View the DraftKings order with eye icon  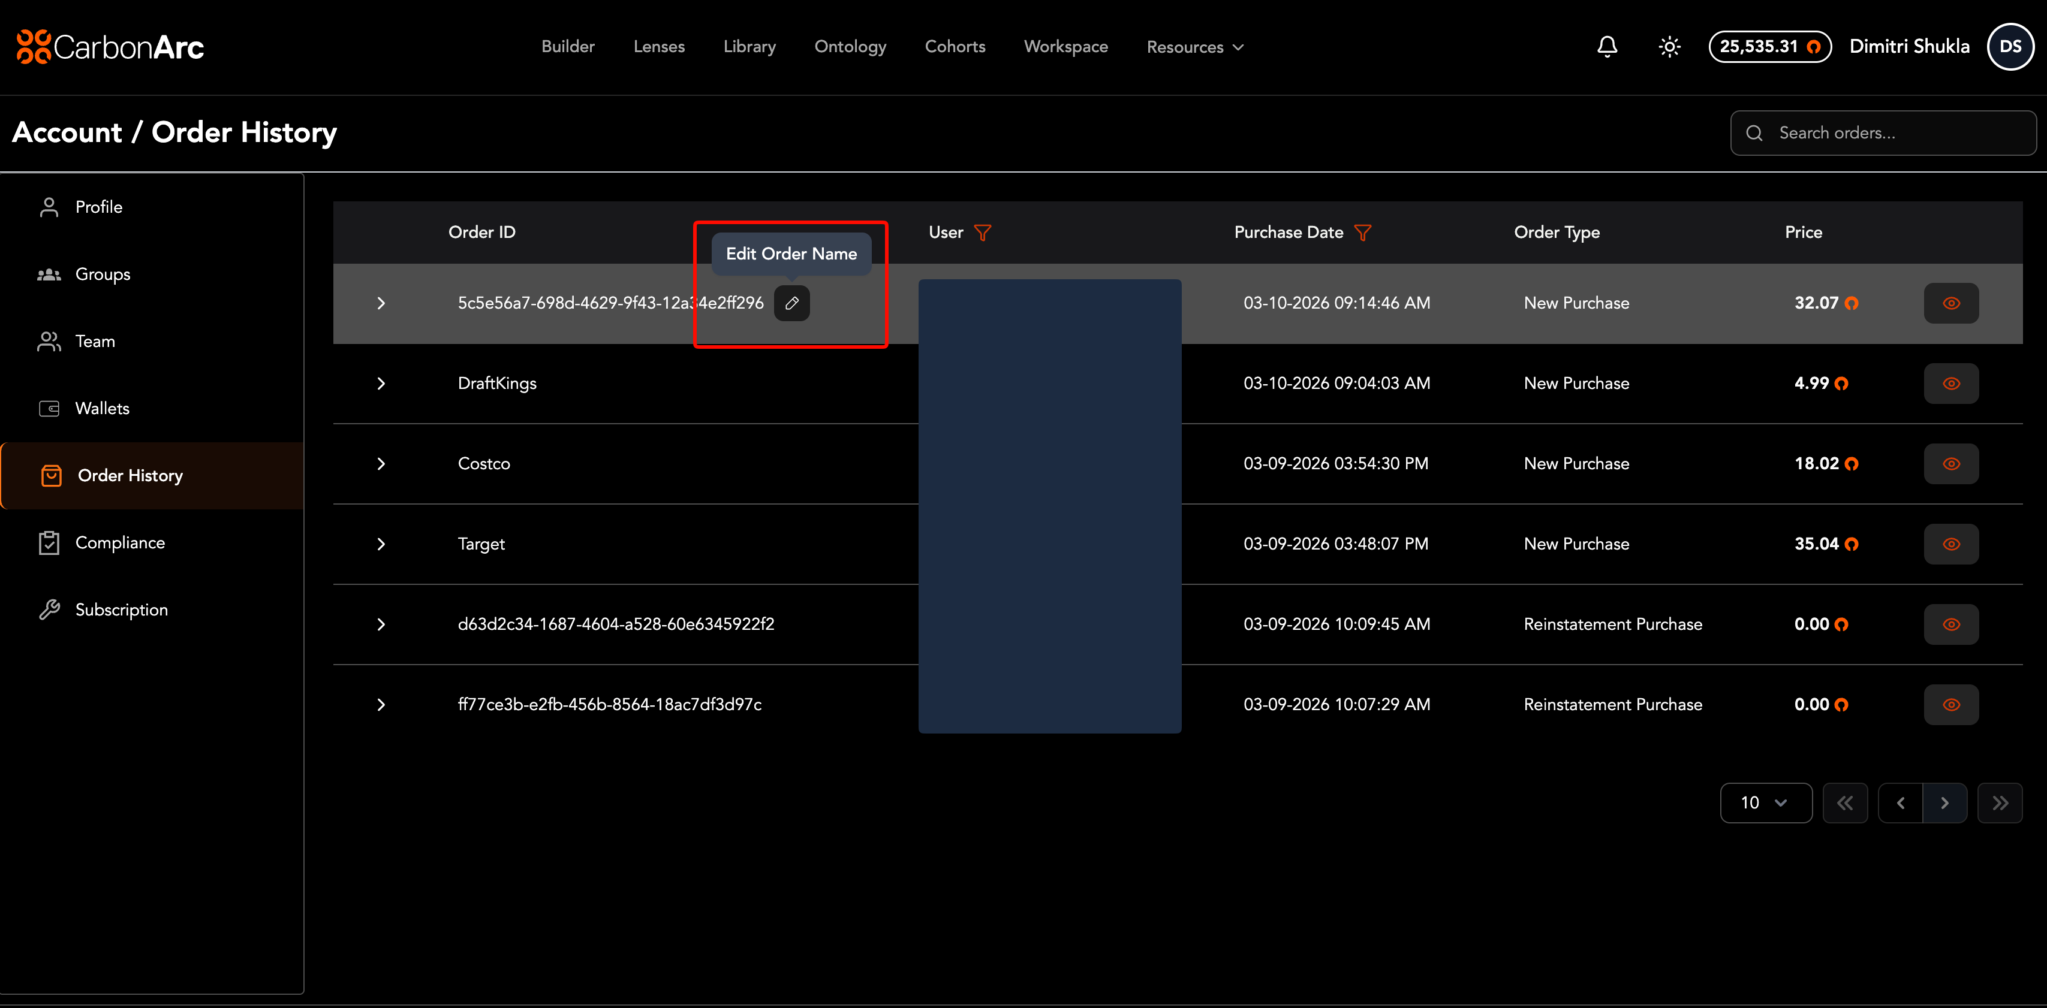(1951, 384)
